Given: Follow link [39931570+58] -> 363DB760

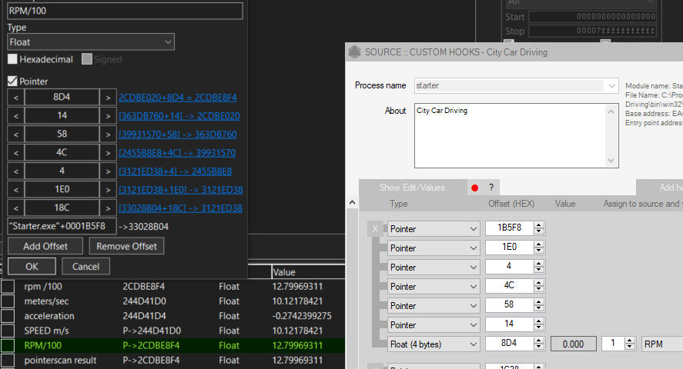Looking at the screenshot, I should (178, 135).
